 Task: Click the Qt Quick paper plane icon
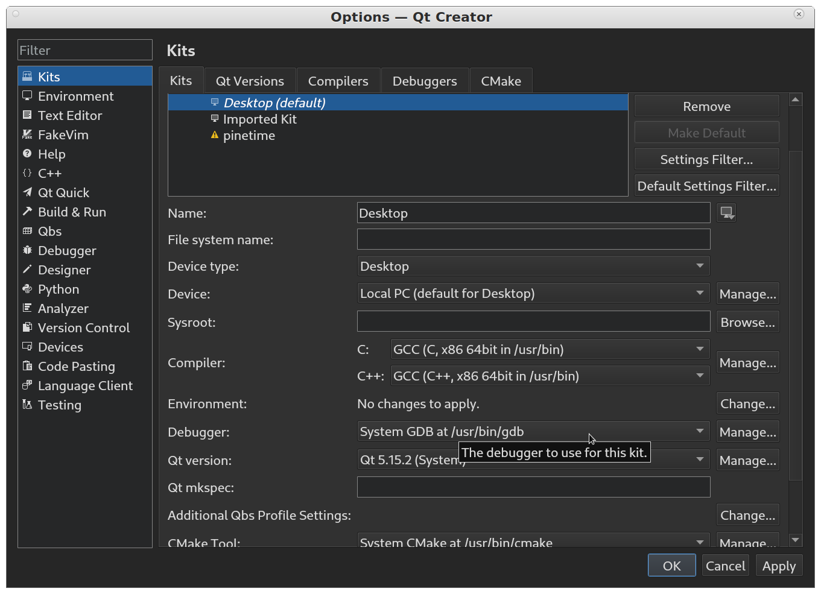pyautogui.click(x=27, y=192)
